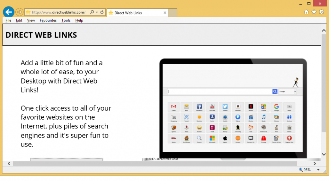The height and width of the screenshot is (181, 329).
Task: Click the Netflix icon in the laptop preview
Action: point(251,107)
